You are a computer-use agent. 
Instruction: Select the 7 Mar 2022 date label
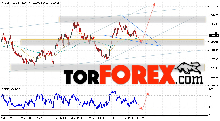[7, 118]
